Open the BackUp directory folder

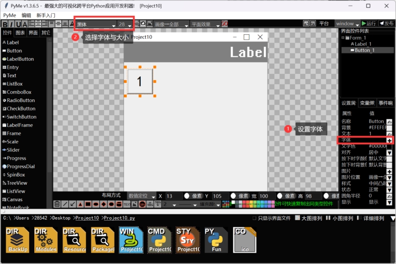click(x=18, y=240)
